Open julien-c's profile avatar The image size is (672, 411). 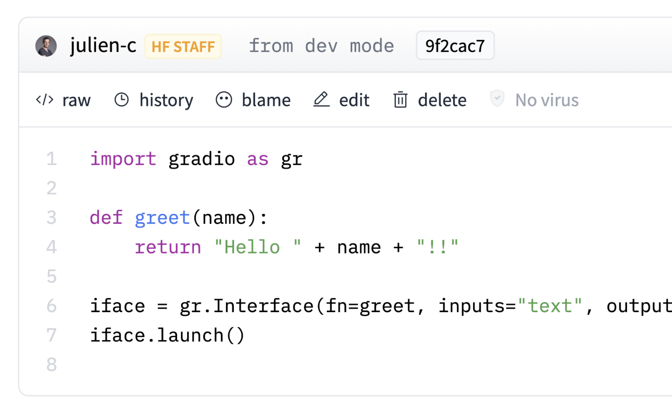click(46, 46)
